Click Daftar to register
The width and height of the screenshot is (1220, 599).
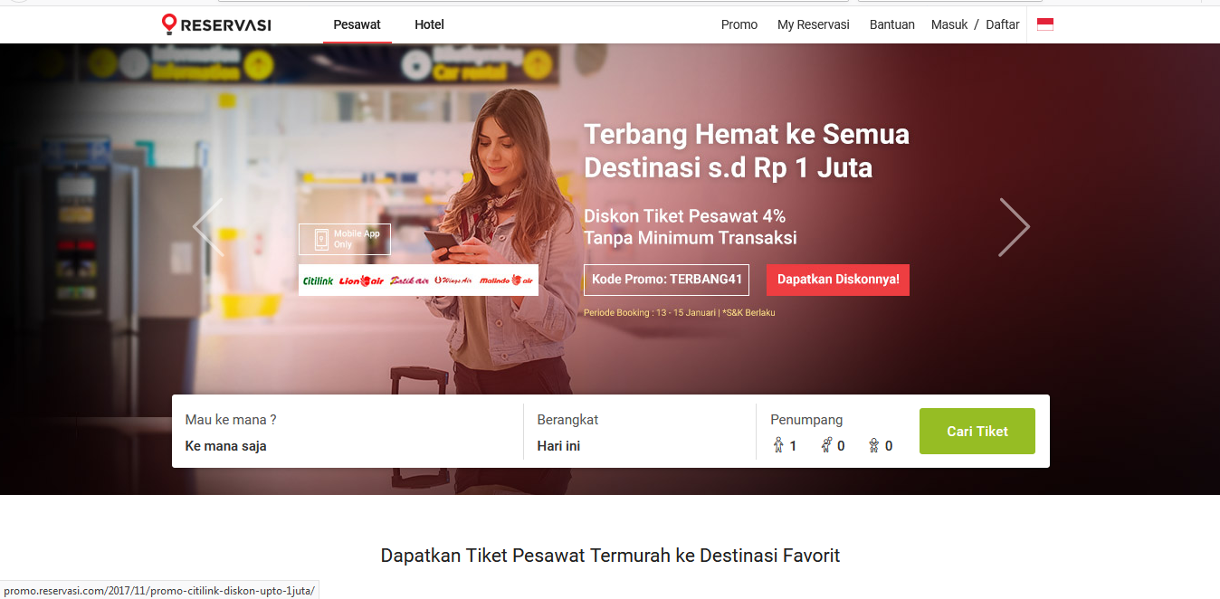[1003, 24]
